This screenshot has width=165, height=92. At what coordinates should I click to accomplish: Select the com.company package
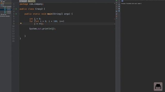coord(7,6)
